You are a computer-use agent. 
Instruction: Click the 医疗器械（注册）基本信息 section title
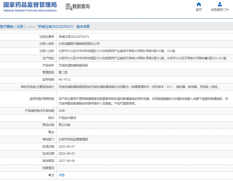point(45,27)
